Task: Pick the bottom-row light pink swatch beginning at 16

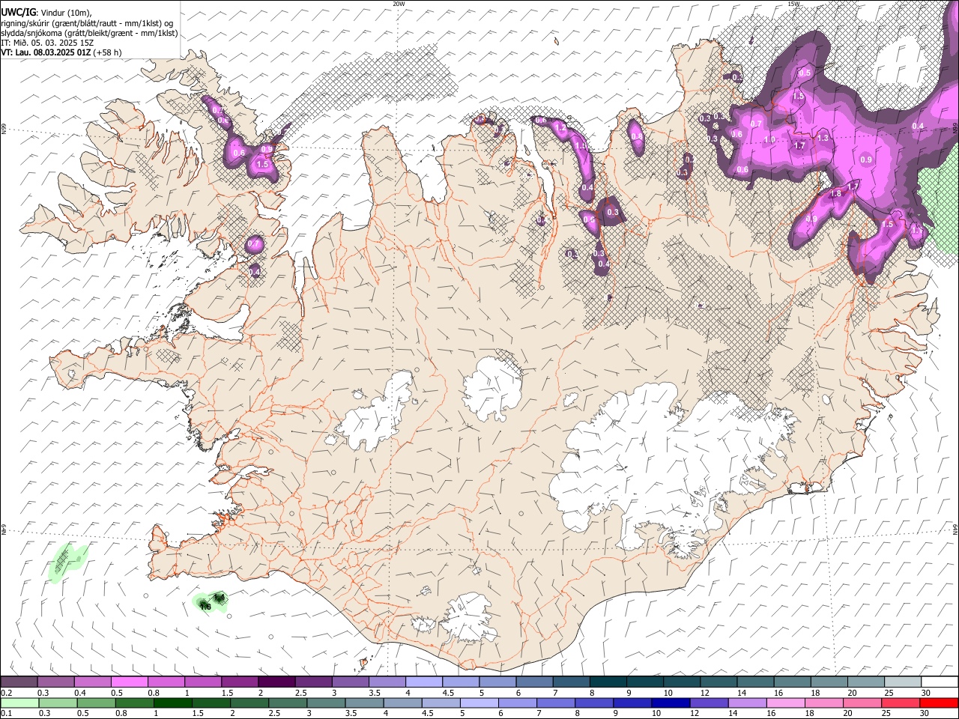Action: [x=784, y=703]
